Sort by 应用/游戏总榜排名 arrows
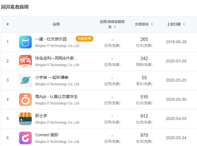This screenshot has width=197, height=146. [115, 27]
